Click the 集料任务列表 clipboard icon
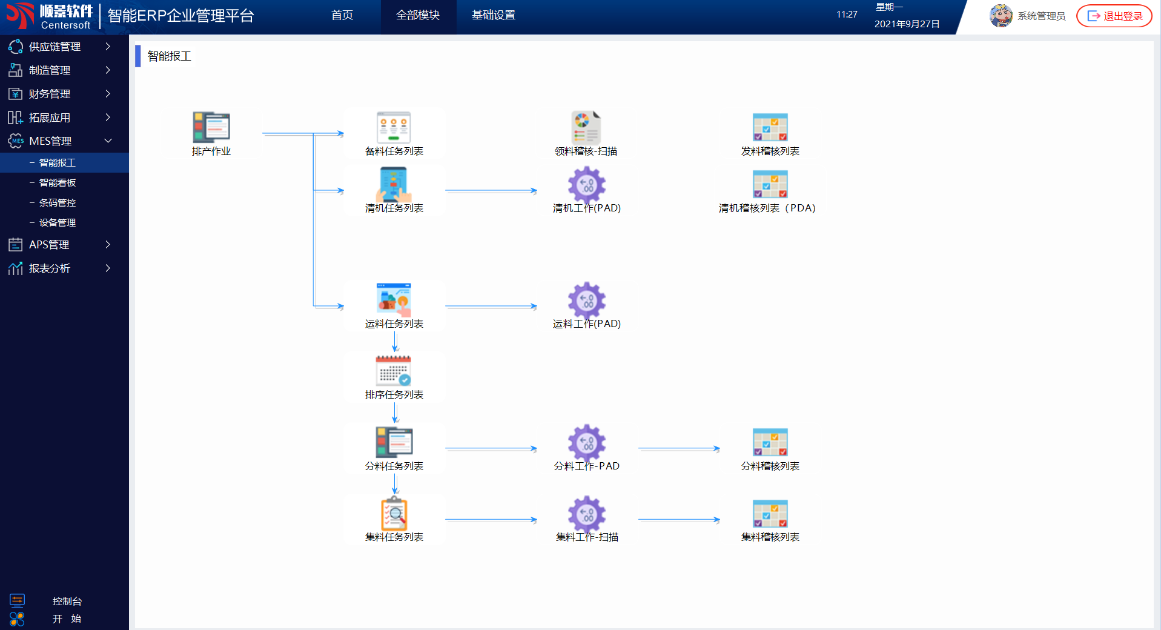This screenshot has height=630, width=1161. pyautogui.click(x=394, y=514)
